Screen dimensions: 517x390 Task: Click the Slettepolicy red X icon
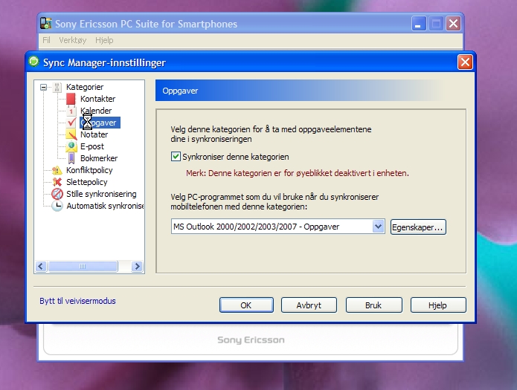[x=57, y=182]
